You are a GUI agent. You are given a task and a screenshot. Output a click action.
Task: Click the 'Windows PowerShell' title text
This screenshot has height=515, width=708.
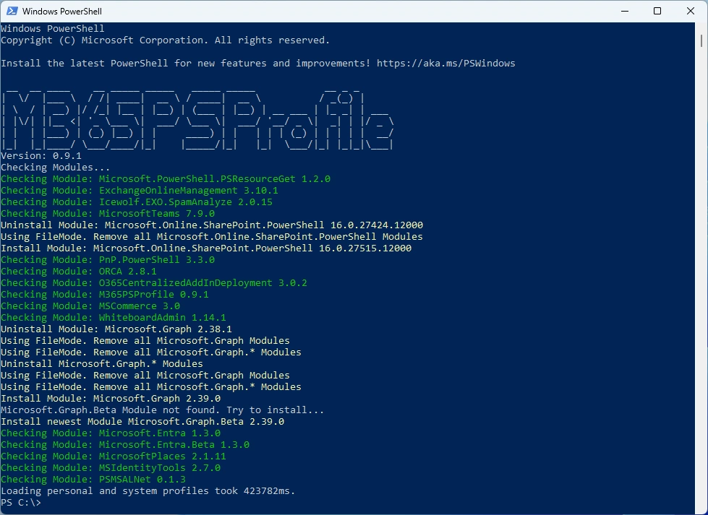click(x=62, y=12)
